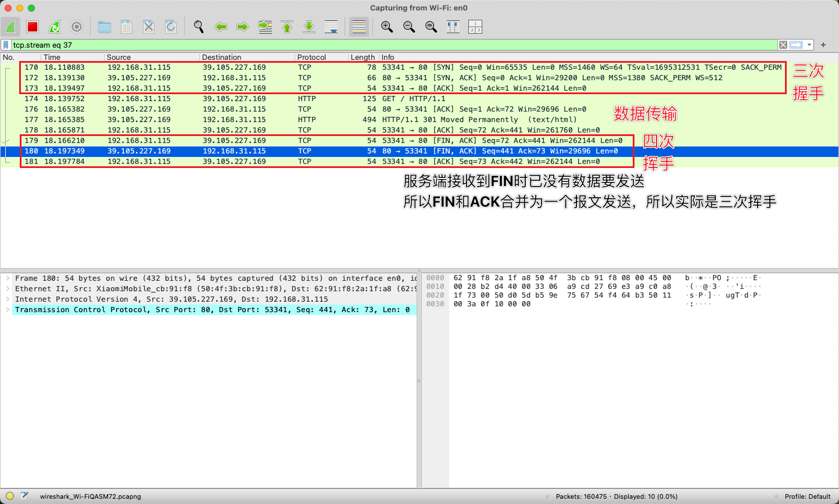Select packet 174 GET / HTTP/1.1
The image size is (839, 504).
419,99
